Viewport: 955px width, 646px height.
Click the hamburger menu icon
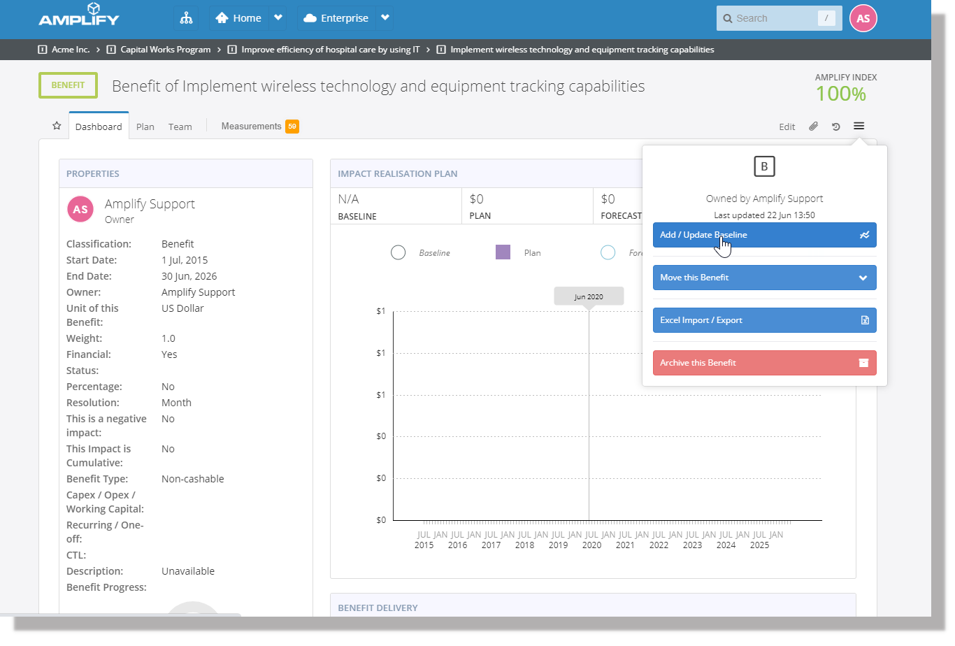coord(859,126)
